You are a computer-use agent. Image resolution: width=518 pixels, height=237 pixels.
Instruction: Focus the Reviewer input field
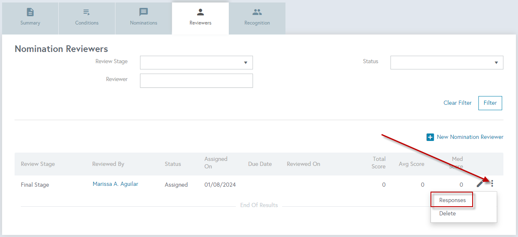[x=196, y=81]
